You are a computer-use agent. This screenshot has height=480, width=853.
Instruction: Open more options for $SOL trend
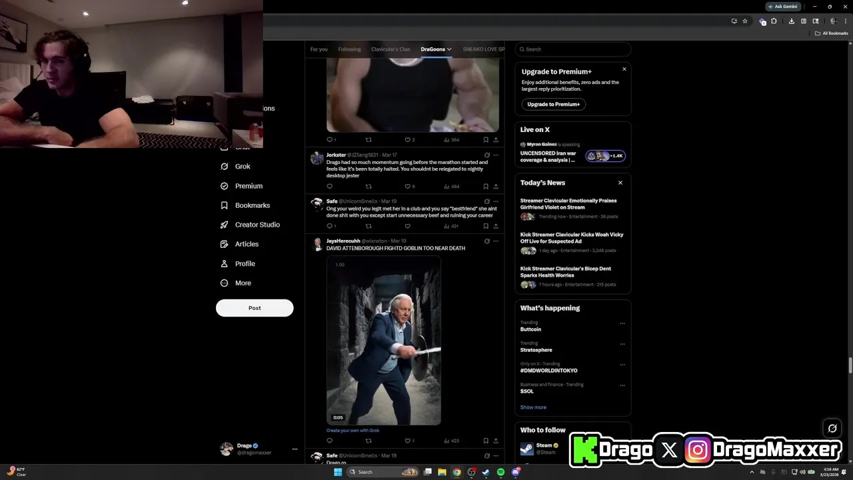coord(622,385)
